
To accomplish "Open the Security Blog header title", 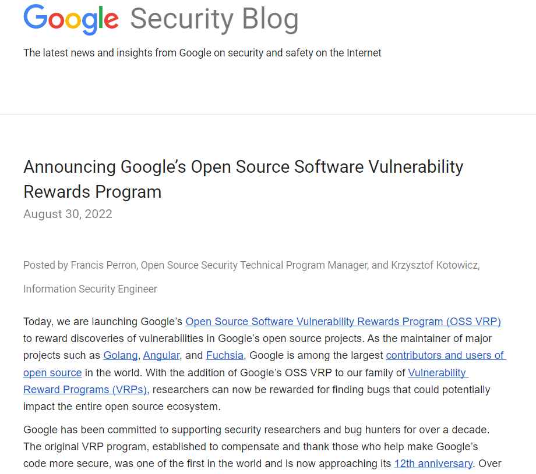I will pos(214,19).
